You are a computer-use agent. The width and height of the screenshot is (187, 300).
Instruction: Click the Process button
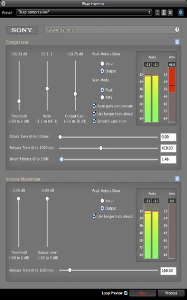(171, 293)
